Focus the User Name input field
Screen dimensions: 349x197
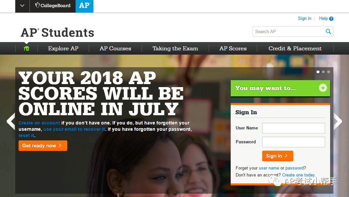(x=293, y=128)
